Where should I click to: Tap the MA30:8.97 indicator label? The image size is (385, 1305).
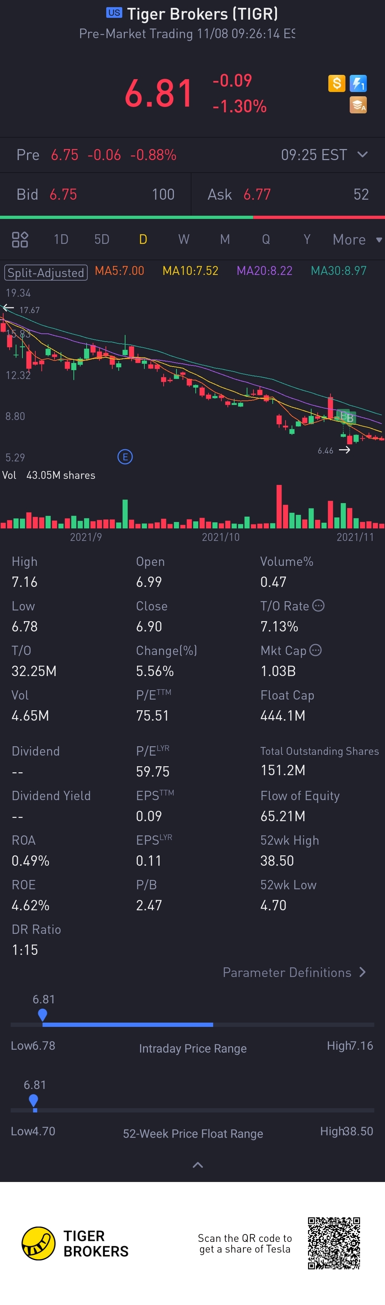click(x=338, y=271)
